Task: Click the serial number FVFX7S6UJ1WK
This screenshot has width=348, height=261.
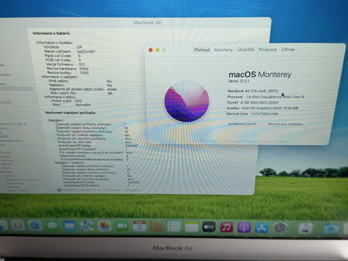Action: 264,114
